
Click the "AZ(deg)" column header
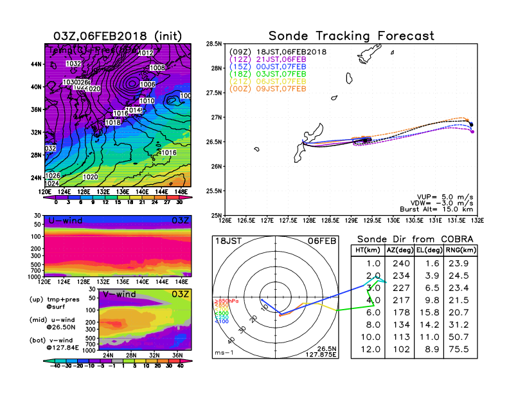400,250
